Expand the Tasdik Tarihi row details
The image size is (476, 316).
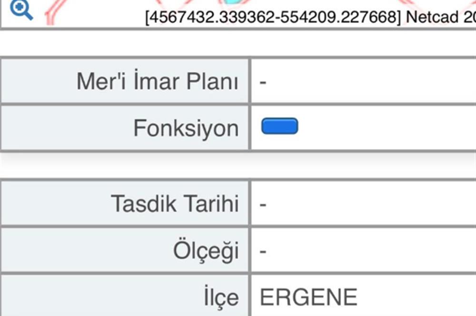click(x=176, y=203)
